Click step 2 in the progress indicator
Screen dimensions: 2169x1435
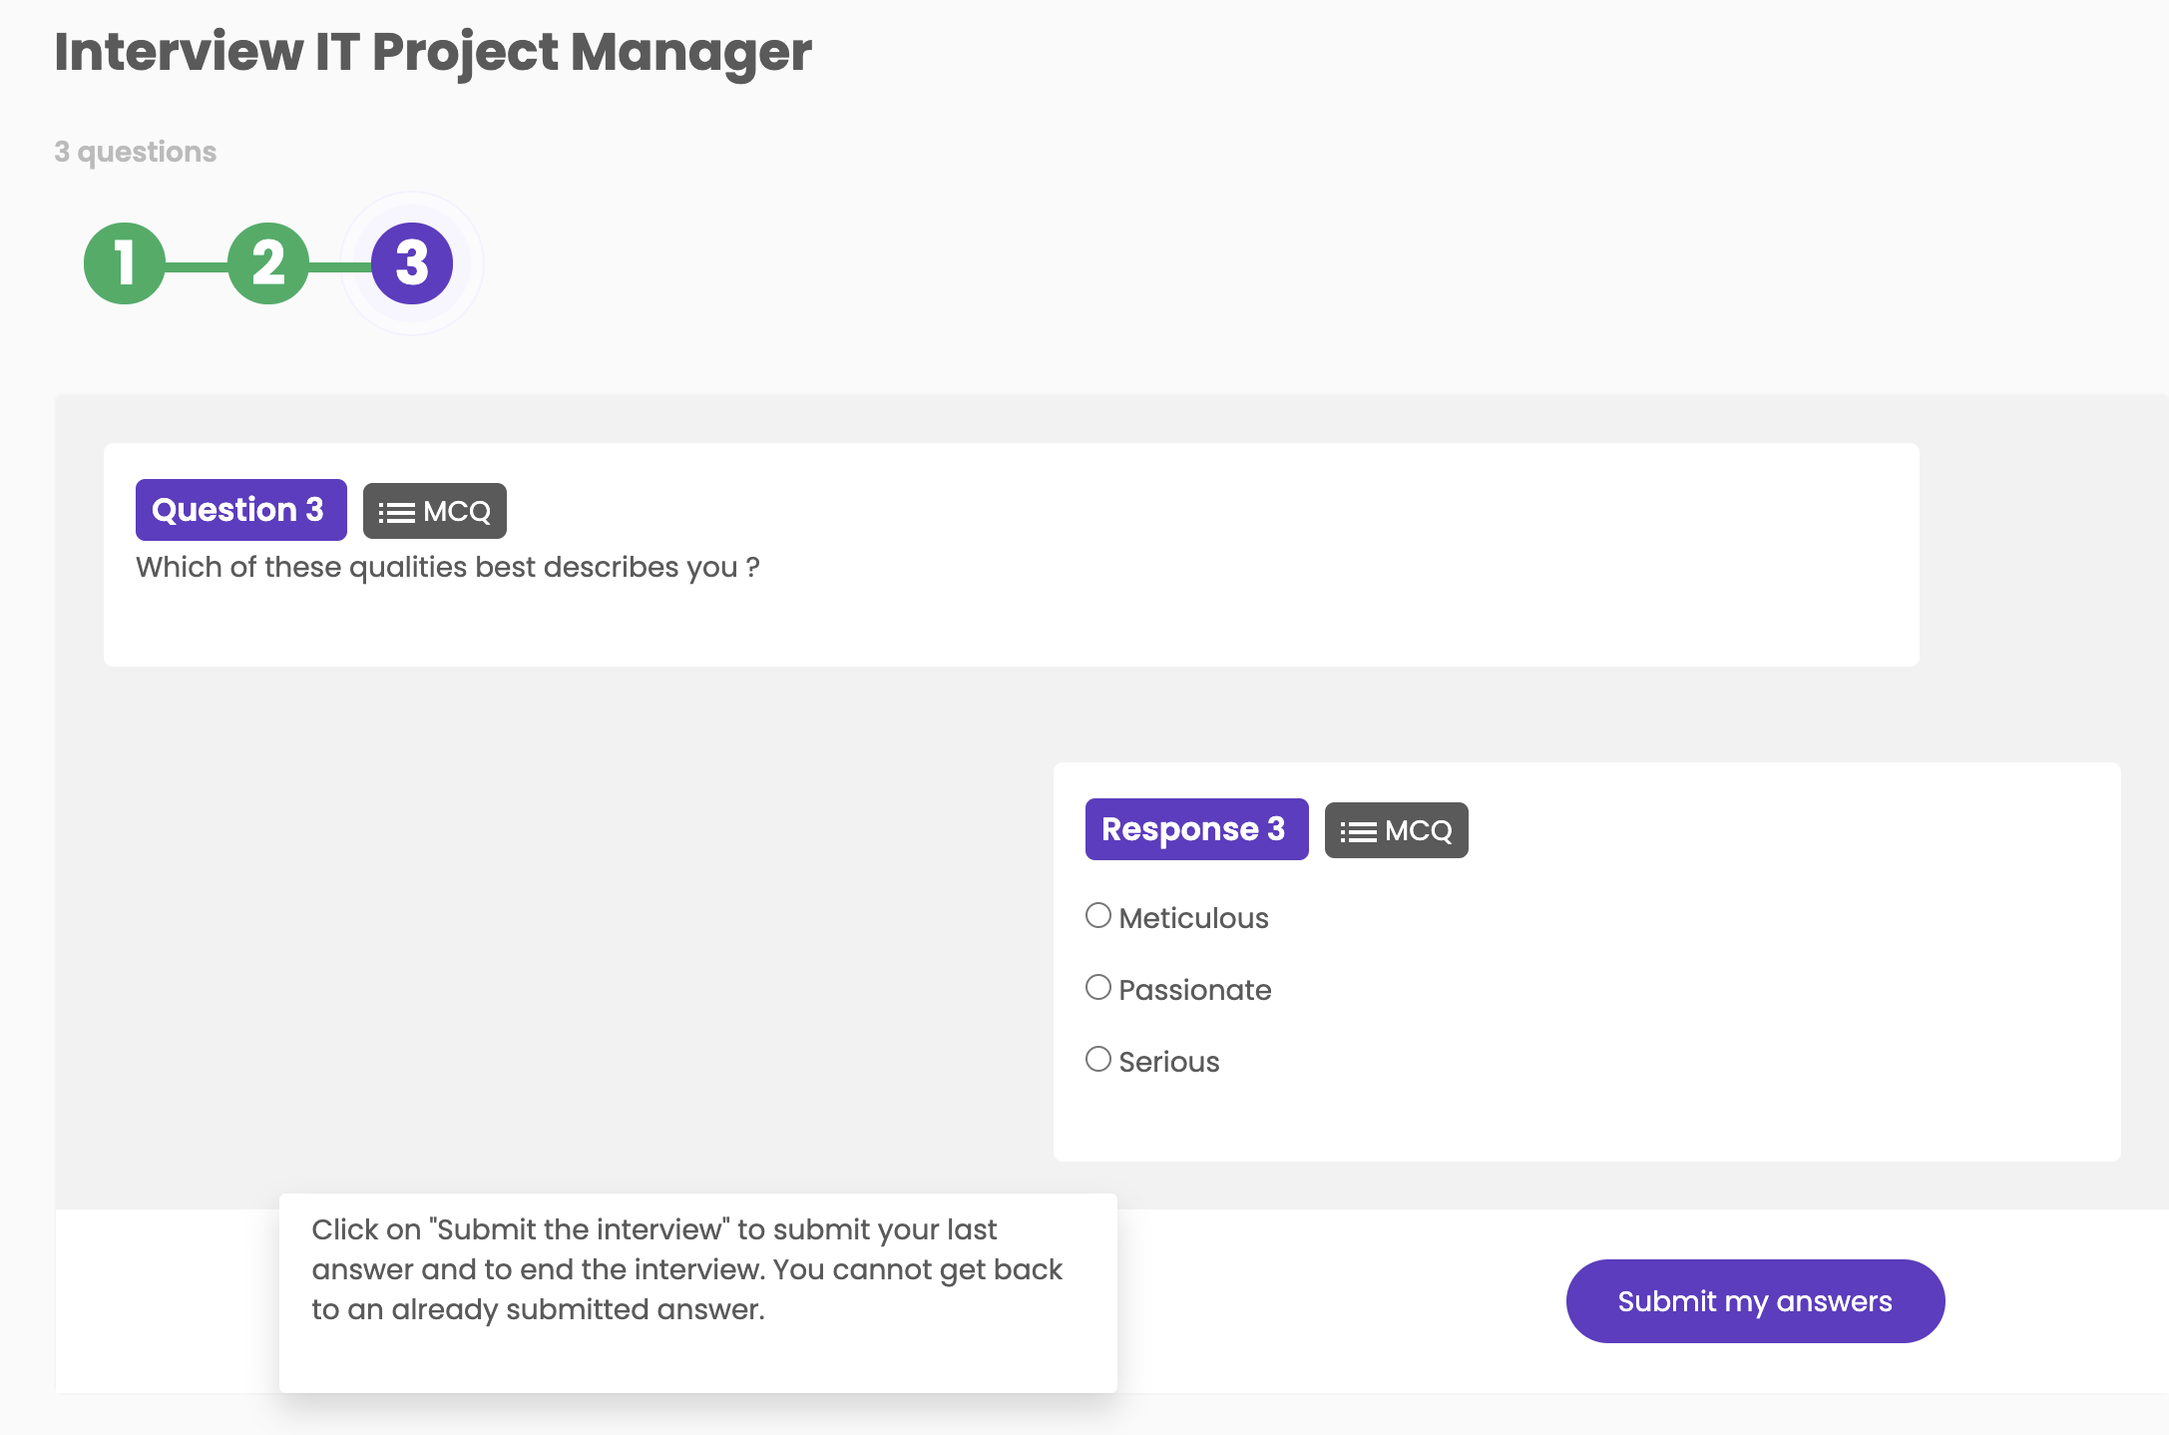click(267, 262)
